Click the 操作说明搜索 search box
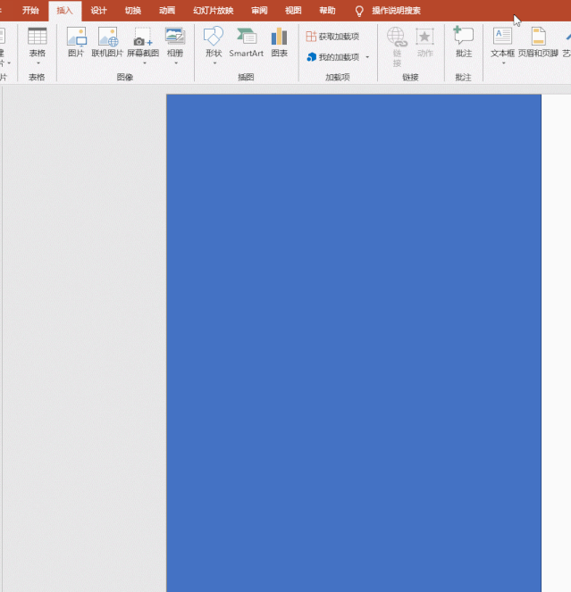Screen dimensions: 571x592 coord(396,11)
